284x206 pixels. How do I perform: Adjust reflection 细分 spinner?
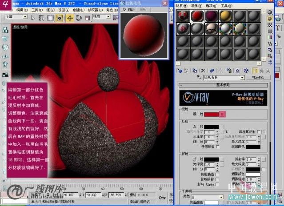coord(217,142)
